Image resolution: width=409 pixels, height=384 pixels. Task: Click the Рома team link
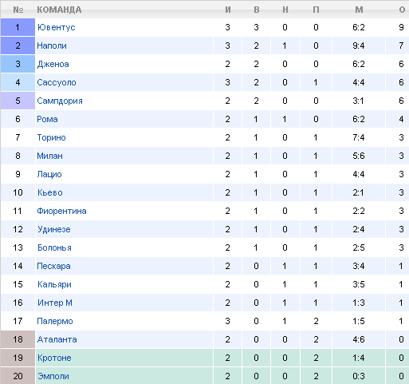point(47,119)
